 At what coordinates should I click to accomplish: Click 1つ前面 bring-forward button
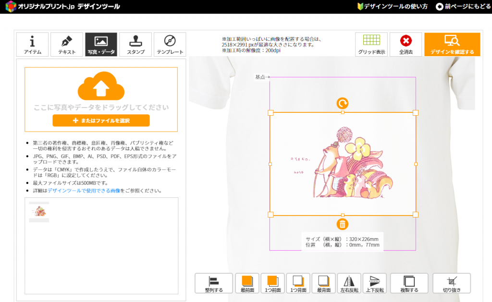point(273,283)
